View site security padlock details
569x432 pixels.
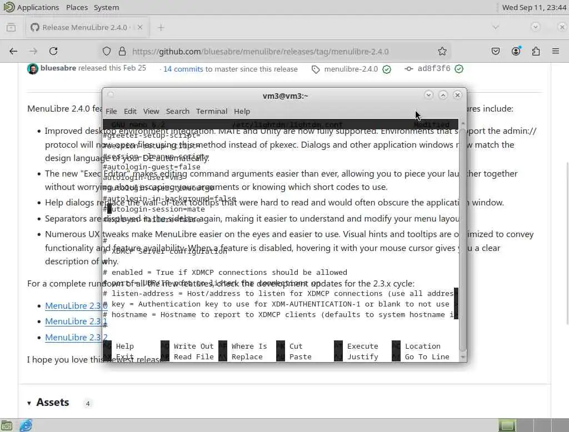122,51
